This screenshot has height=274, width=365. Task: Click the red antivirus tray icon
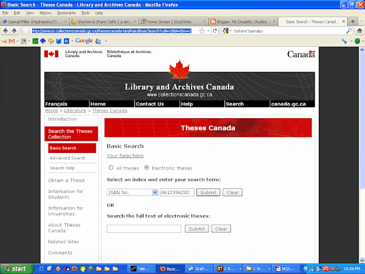[325, 269]
